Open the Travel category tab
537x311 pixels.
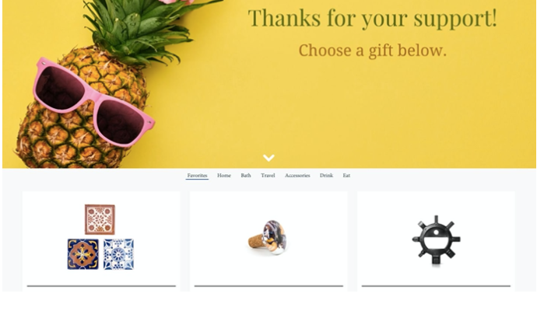click(x=268, y=175)
